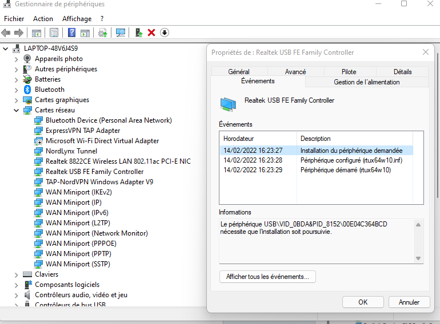Confirm with the OK button

click(x=363, y=302)
